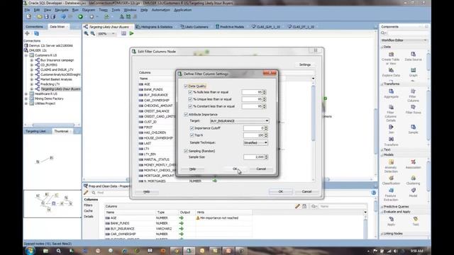This screenshot has width=454, height=255.
Task: Click the Top N value field
Action: click(x=254, y=135)
